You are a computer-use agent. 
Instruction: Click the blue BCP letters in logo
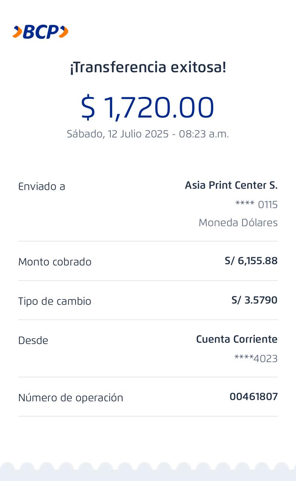41,32
